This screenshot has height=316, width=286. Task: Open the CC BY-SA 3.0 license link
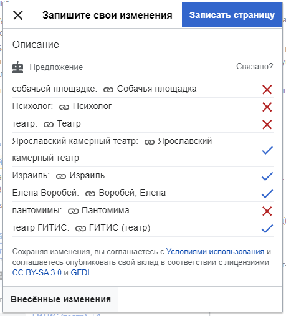click(x=37, y=272)
